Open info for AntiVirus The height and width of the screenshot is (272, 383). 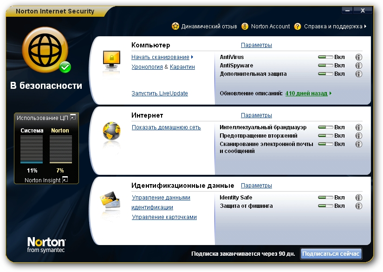click(358, 57)
